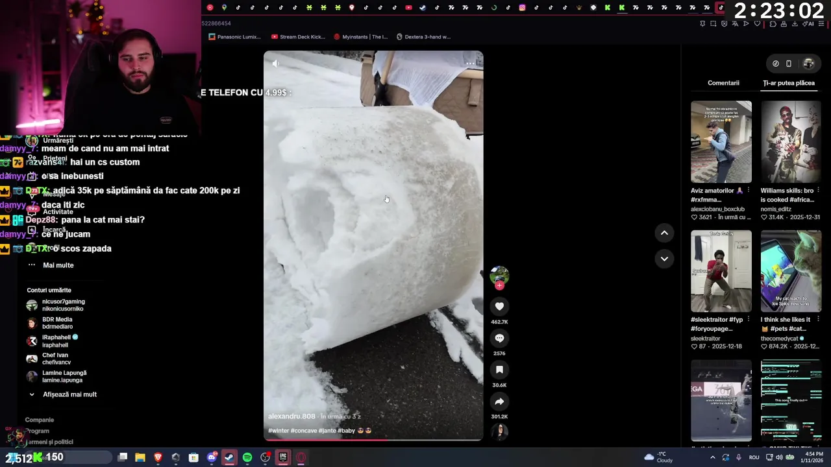Open the browser downloads icon
Image resolution: width=831 pixels, height=467 pixels.
pos(795,24)
